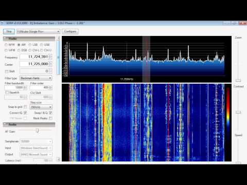Enable the Squelch checkbox
This screenshot has width=247, height=185.
coord(7,92)
